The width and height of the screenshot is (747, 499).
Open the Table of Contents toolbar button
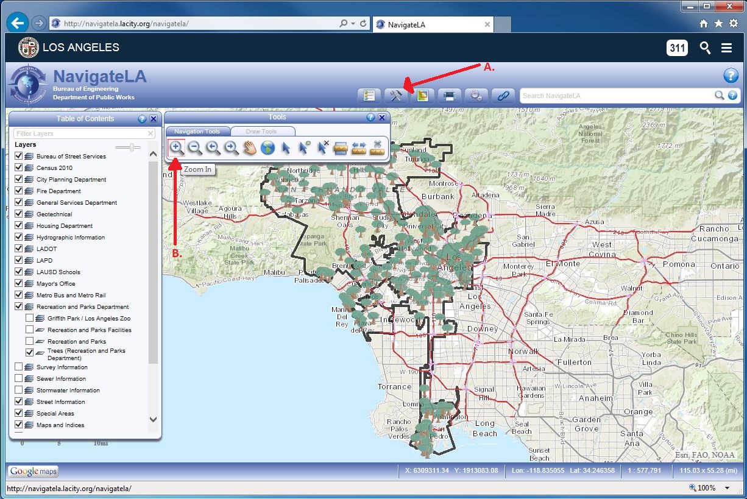point(369,96)
